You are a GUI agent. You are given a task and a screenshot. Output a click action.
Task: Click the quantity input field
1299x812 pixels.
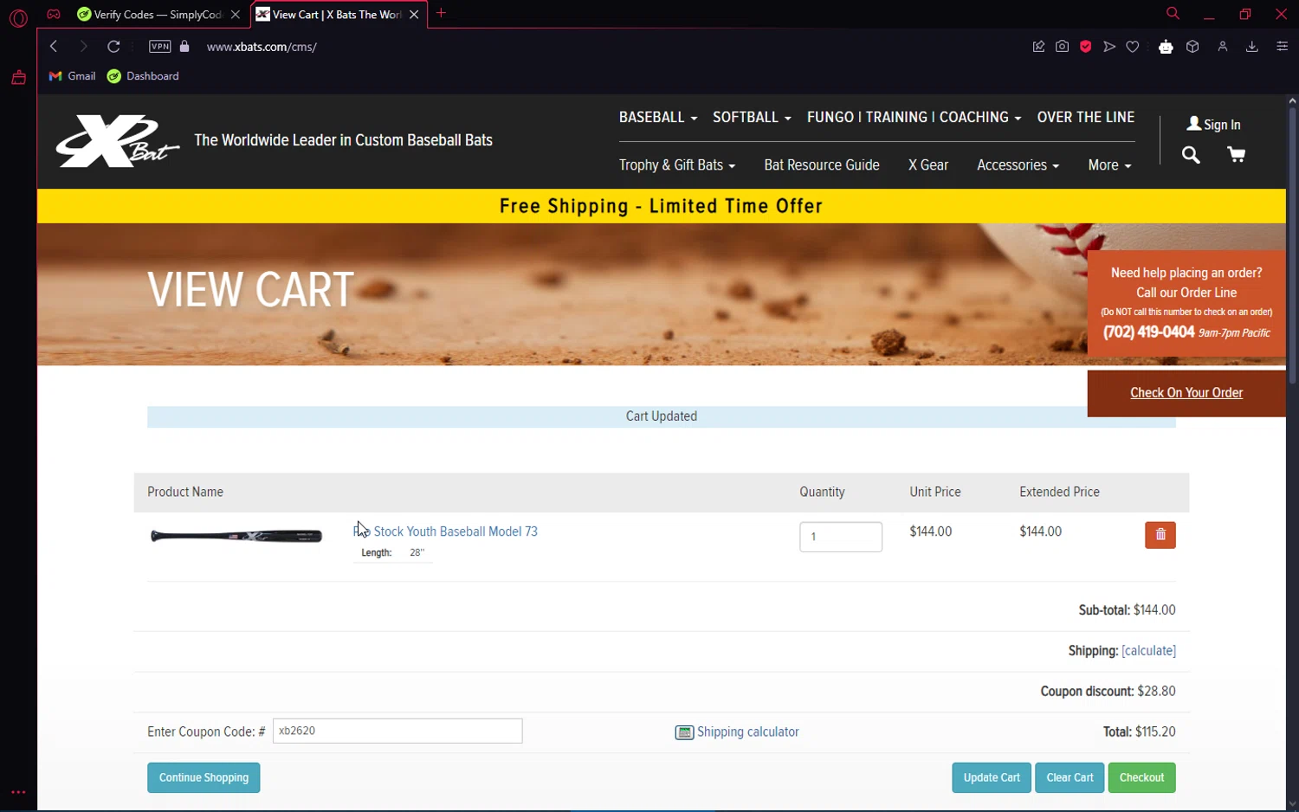(841, 537)
